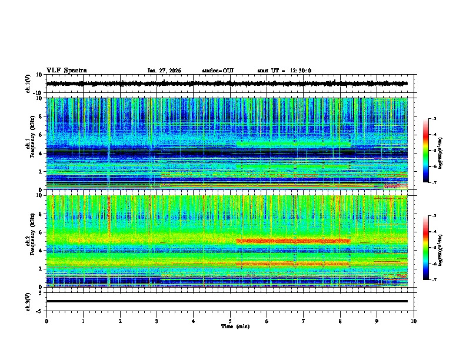Click inside the ch.2 frequency spectrogram
The image size is (466, 360).
click(x=227, y=241)
